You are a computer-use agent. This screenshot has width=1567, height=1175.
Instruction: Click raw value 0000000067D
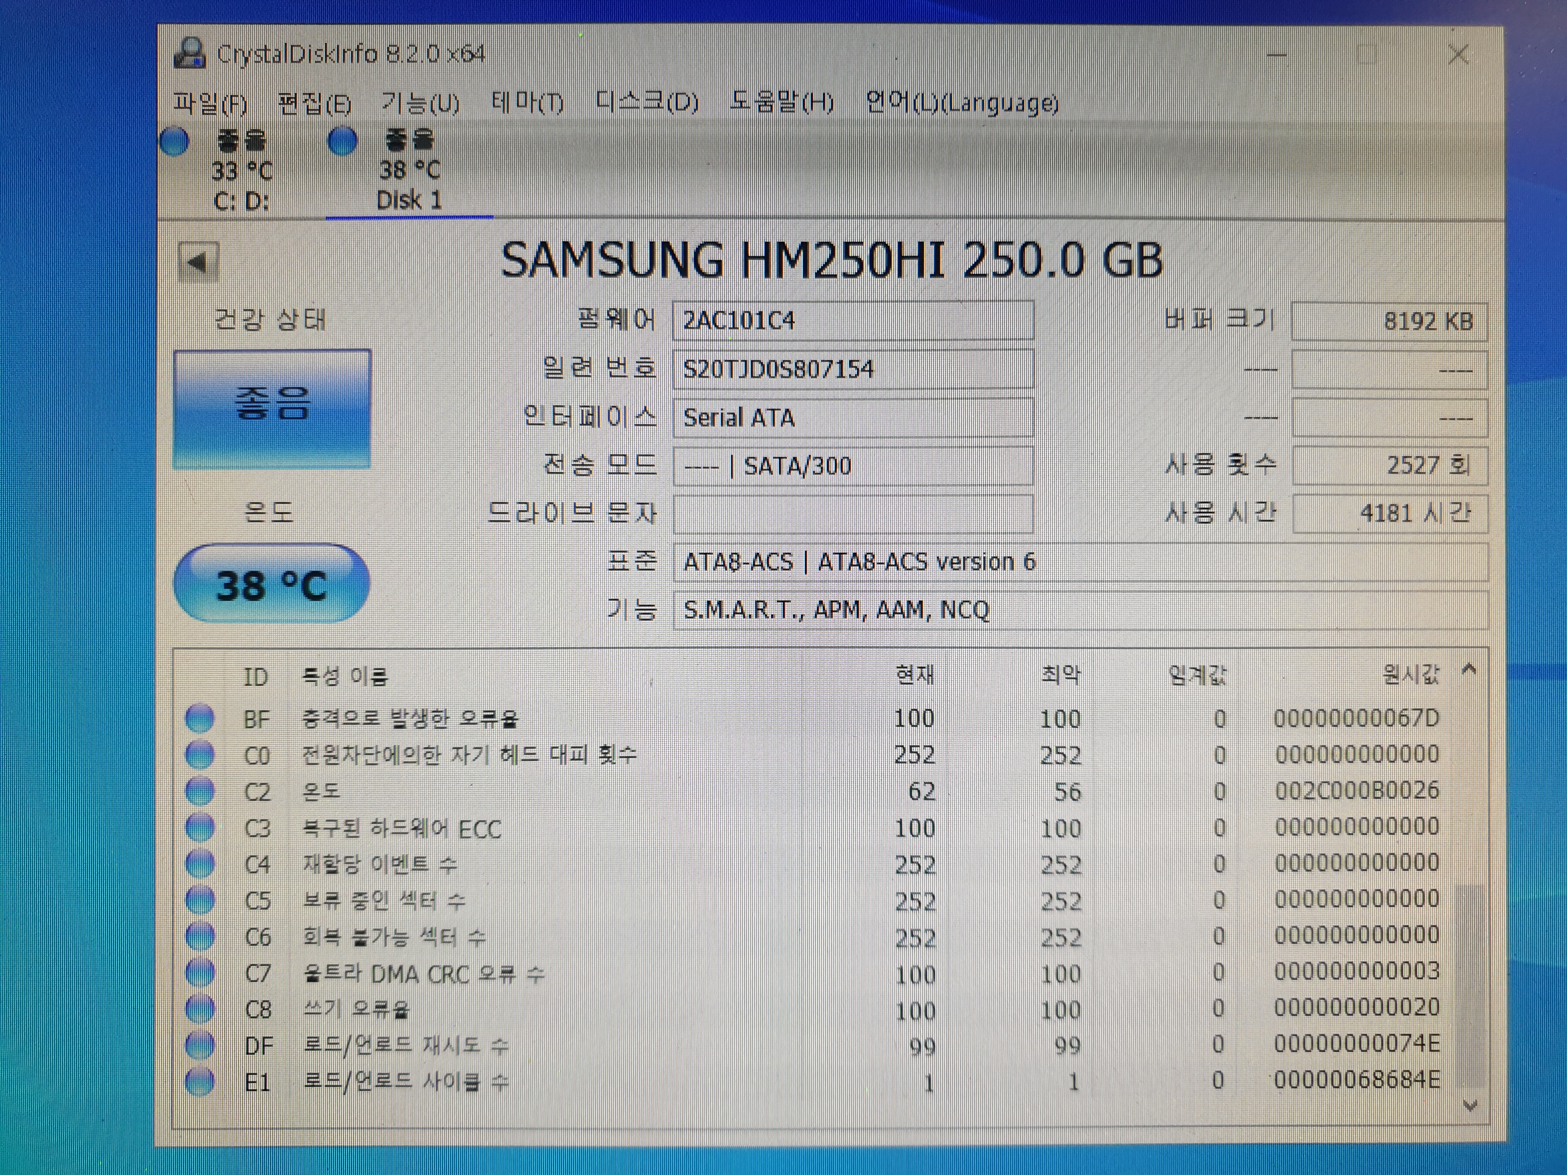(1357, 718)
